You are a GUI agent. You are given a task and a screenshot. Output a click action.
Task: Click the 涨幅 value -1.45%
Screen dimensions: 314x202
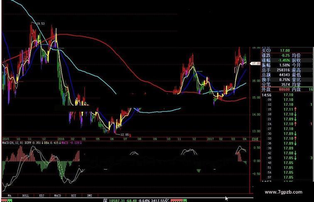click(x=284, y=60)
